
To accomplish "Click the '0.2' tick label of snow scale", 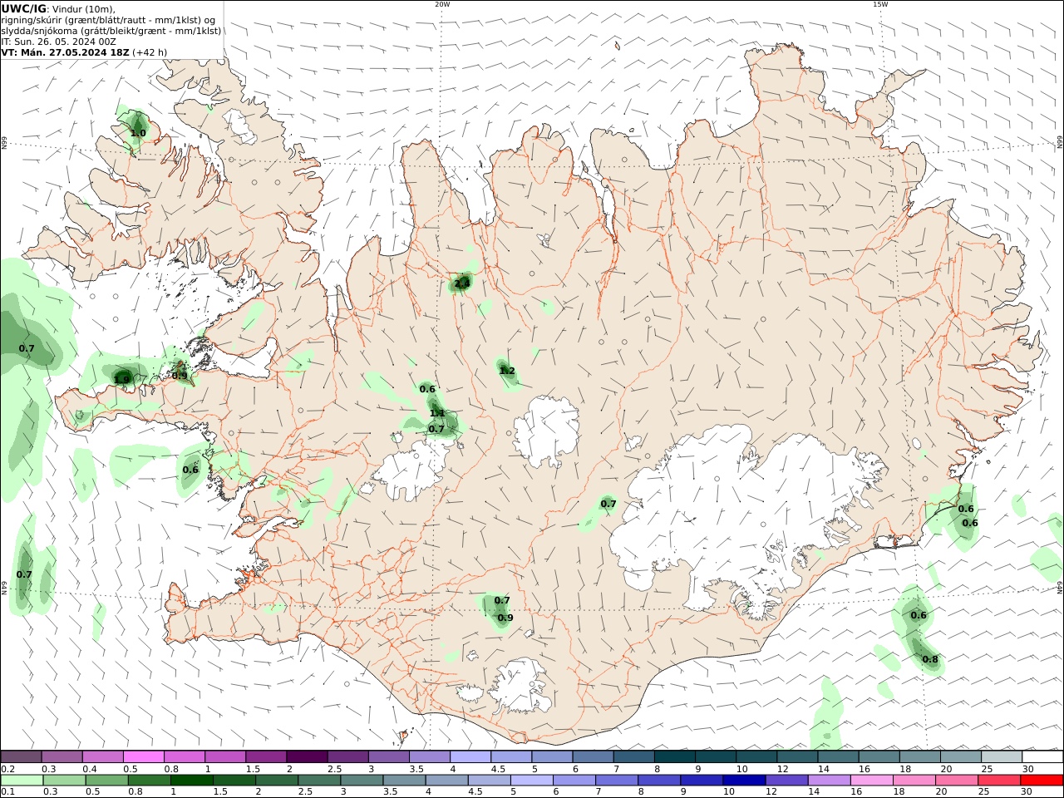I will (7, 769).
